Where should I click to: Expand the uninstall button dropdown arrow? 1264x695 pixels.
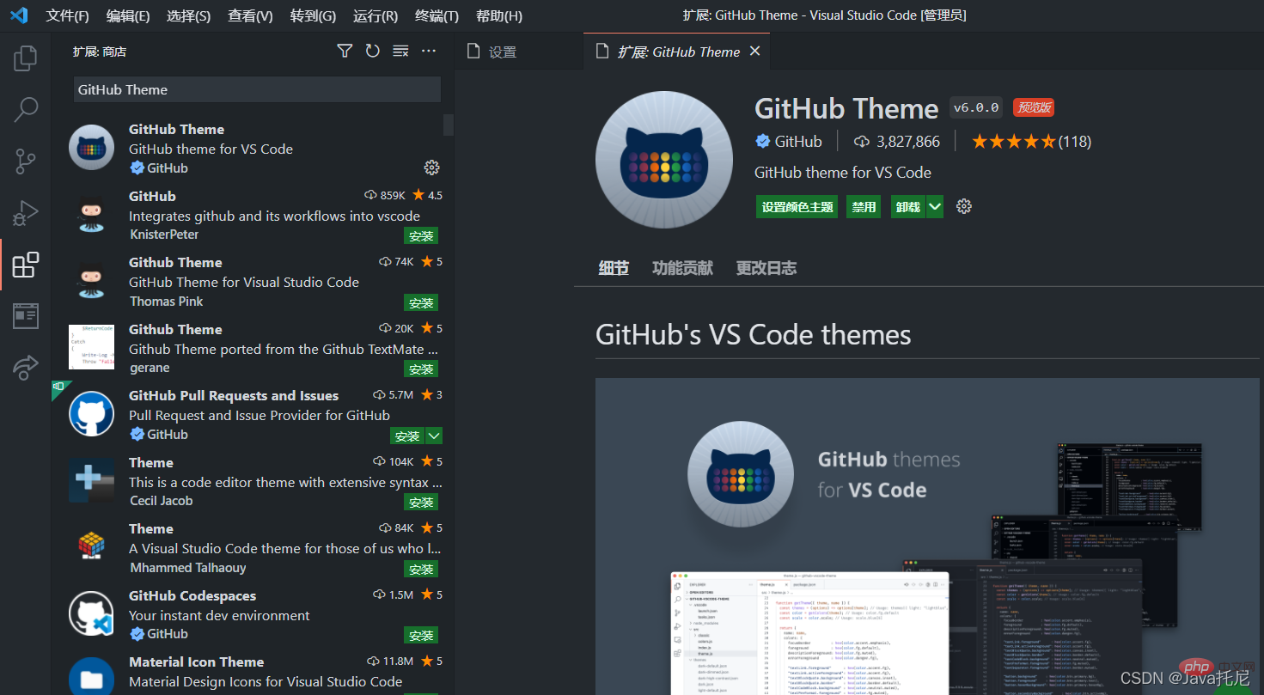click(x=935, y=206)
